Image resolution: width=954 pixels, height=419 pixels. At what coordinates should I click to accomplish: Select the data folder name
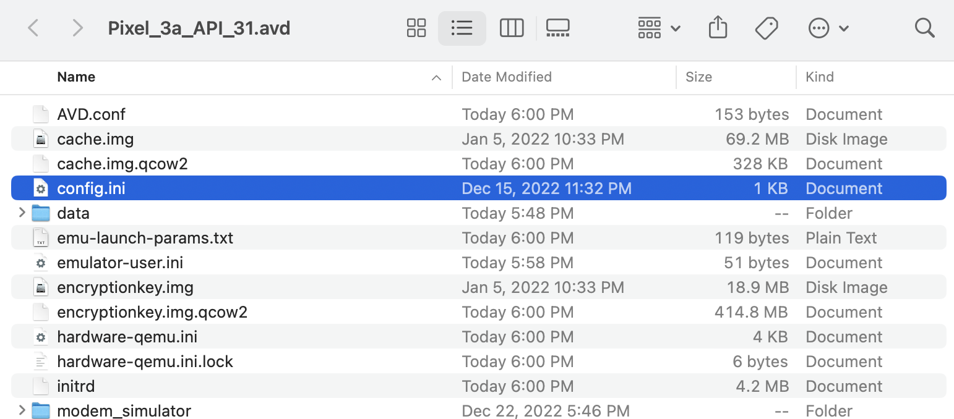click(73, 213)
